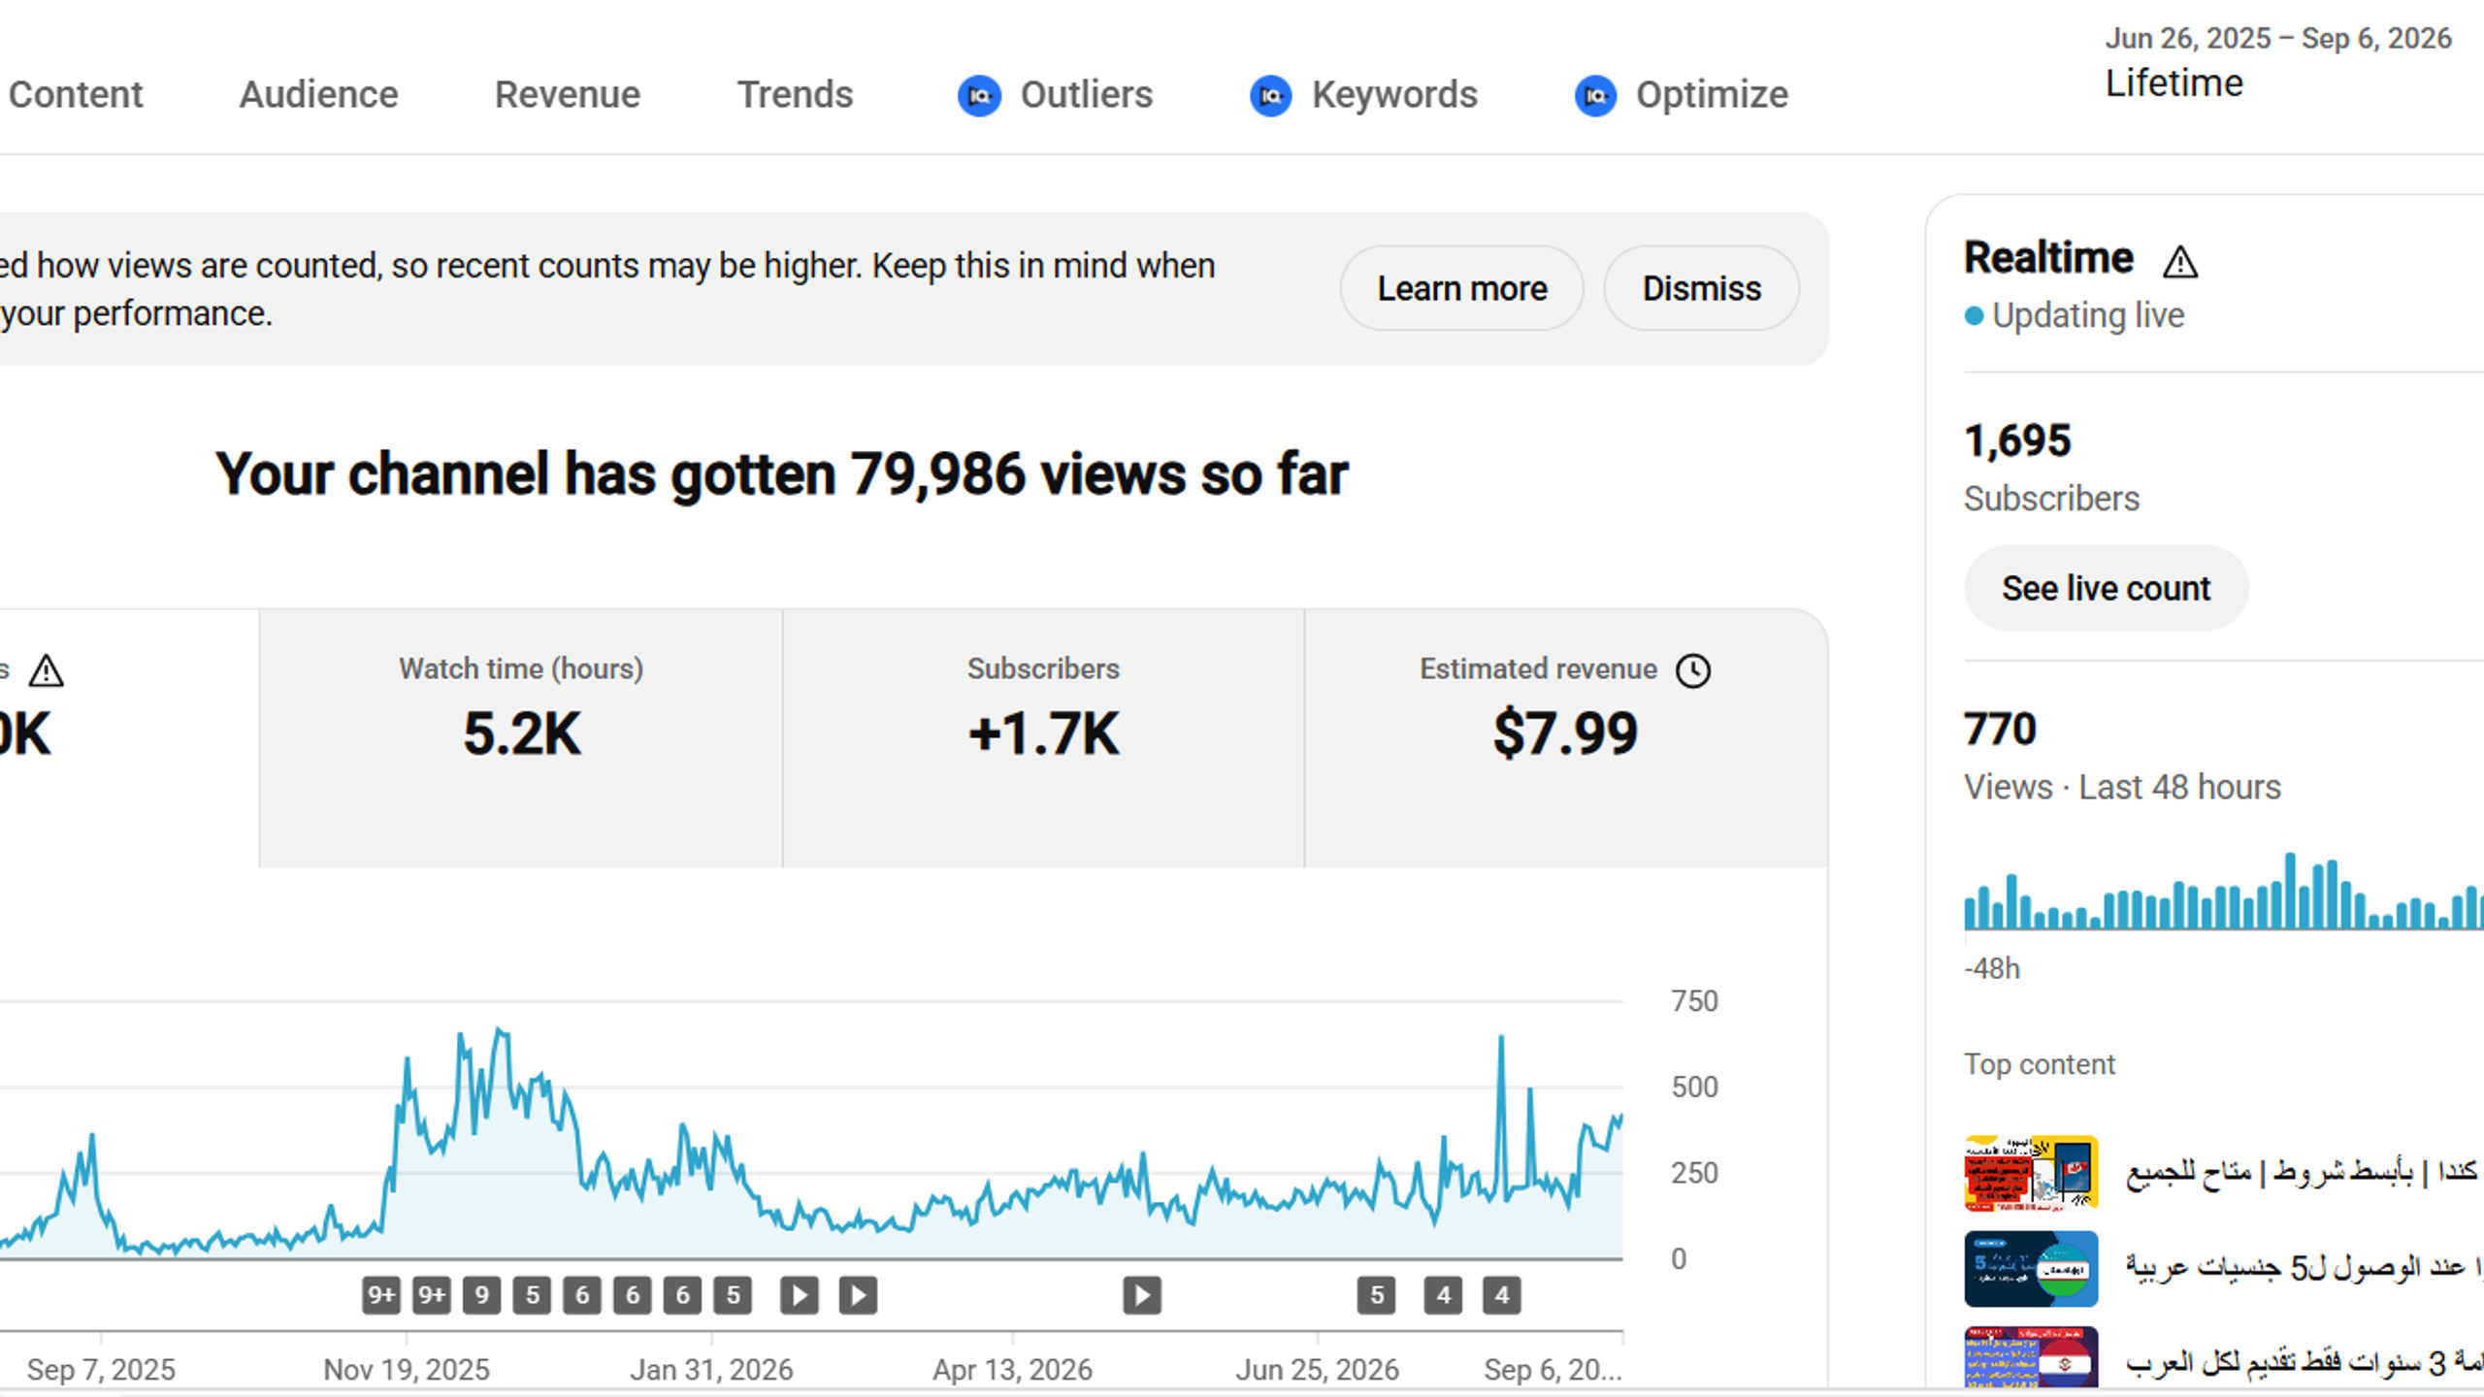Select the Estimated revenue $7.99 card
This screenshot has width=2484, height=1397.
1566,738
